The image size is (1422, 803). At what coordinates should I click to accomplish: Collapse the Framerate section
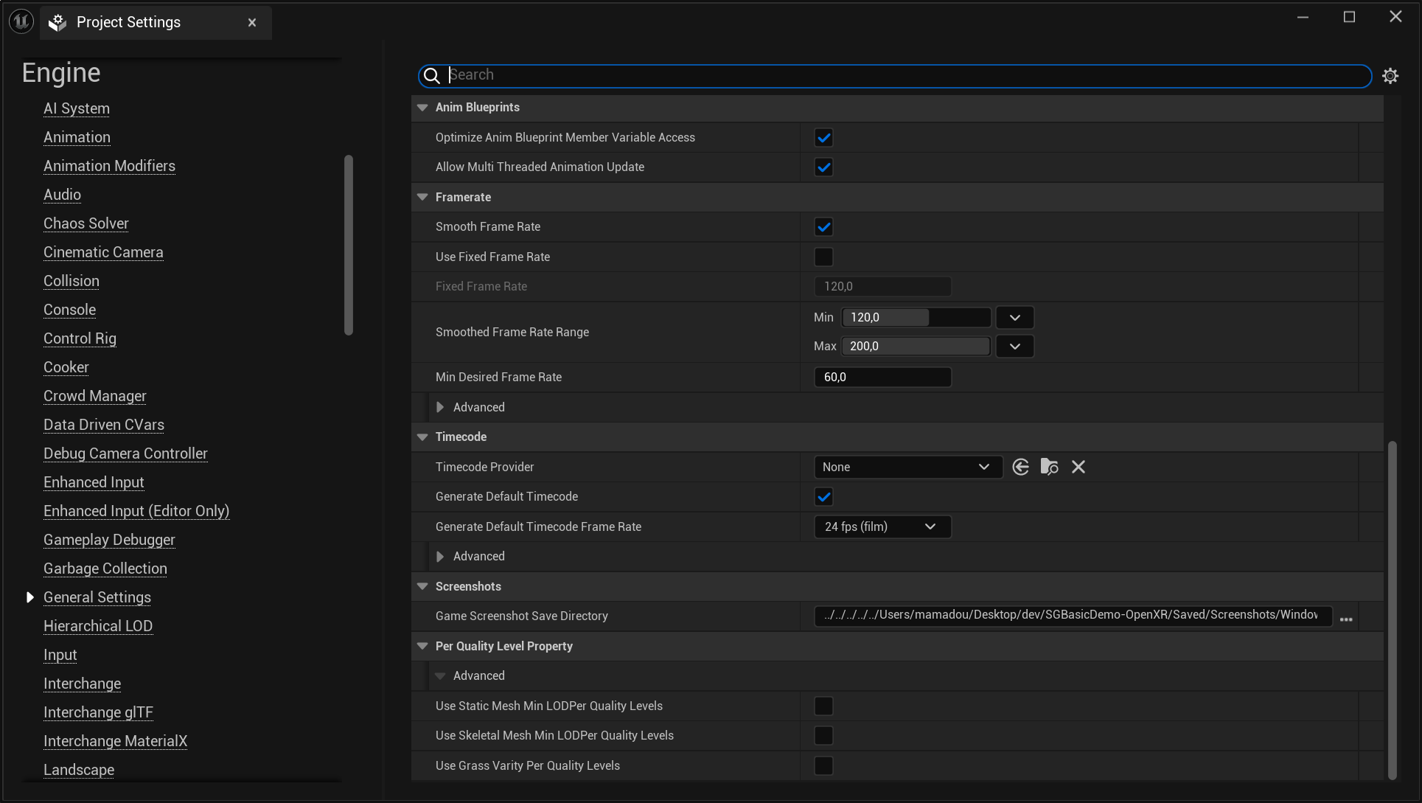(422, 197)
